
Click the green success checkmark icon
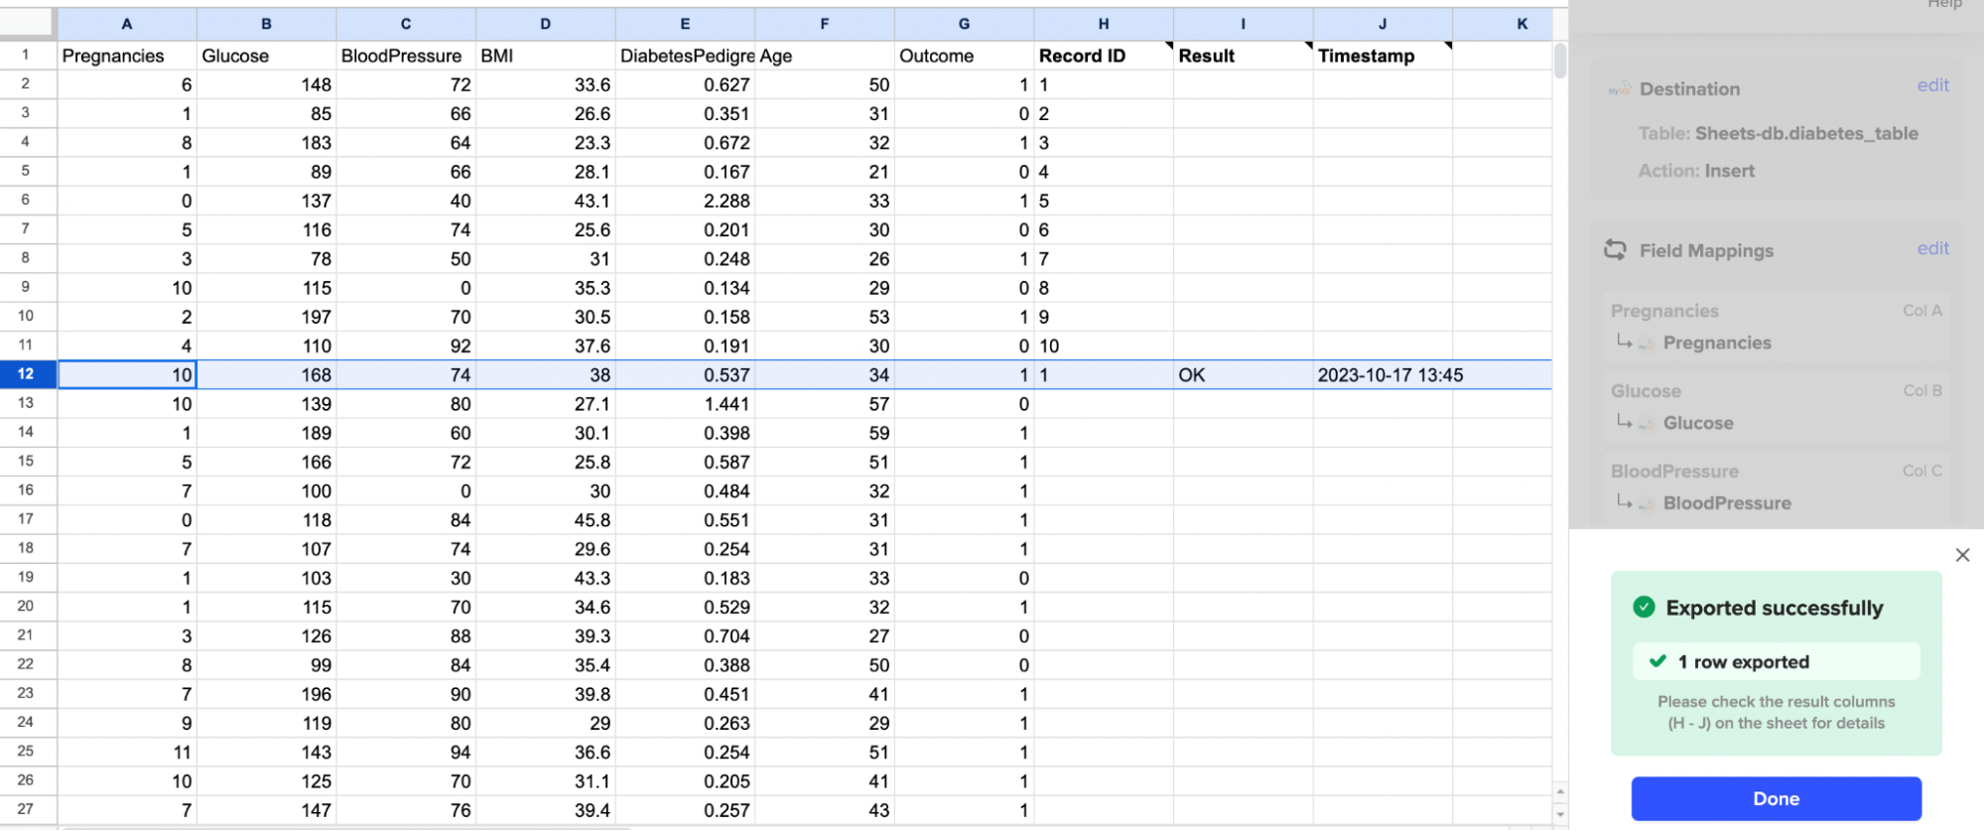pos(1644,607)
